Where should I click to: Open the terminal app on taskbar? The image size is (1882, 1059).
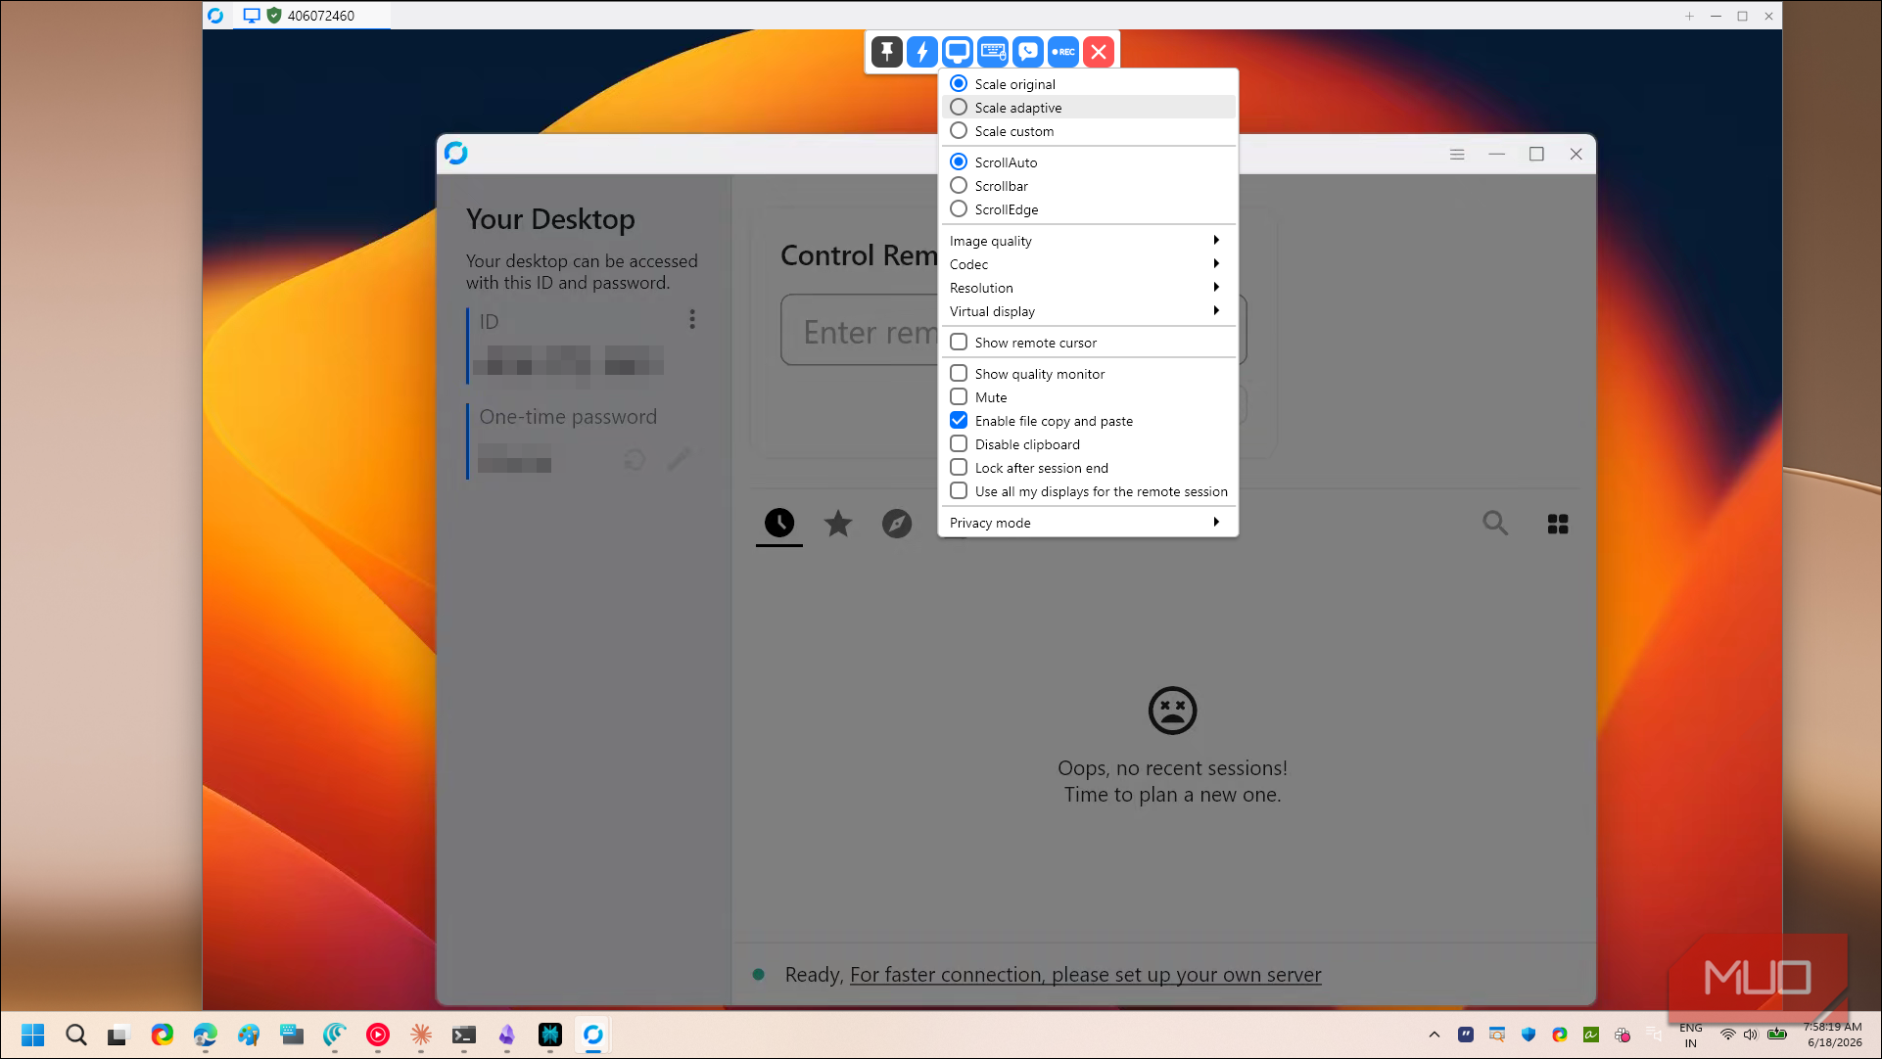pyautogui.click(x=464, y=1035)
